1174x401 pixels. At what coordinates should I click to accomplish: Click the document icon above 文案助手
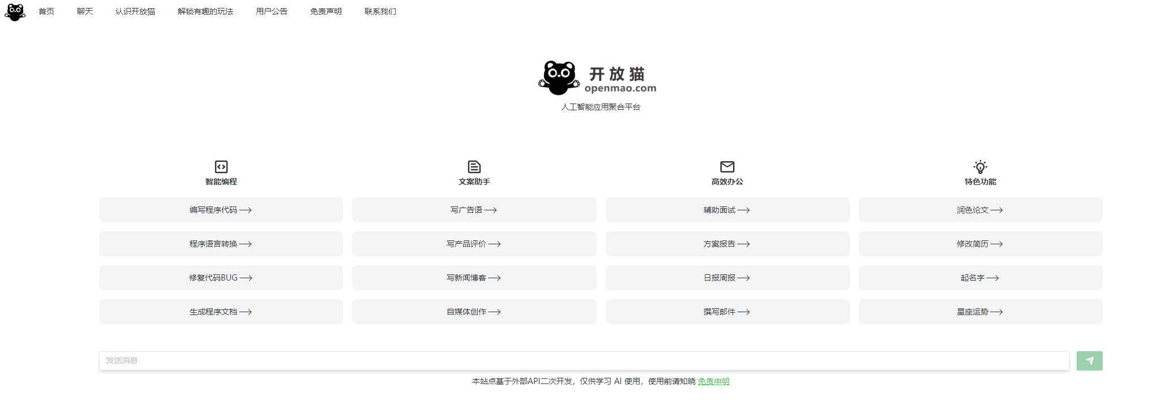[x=474, y=166]
